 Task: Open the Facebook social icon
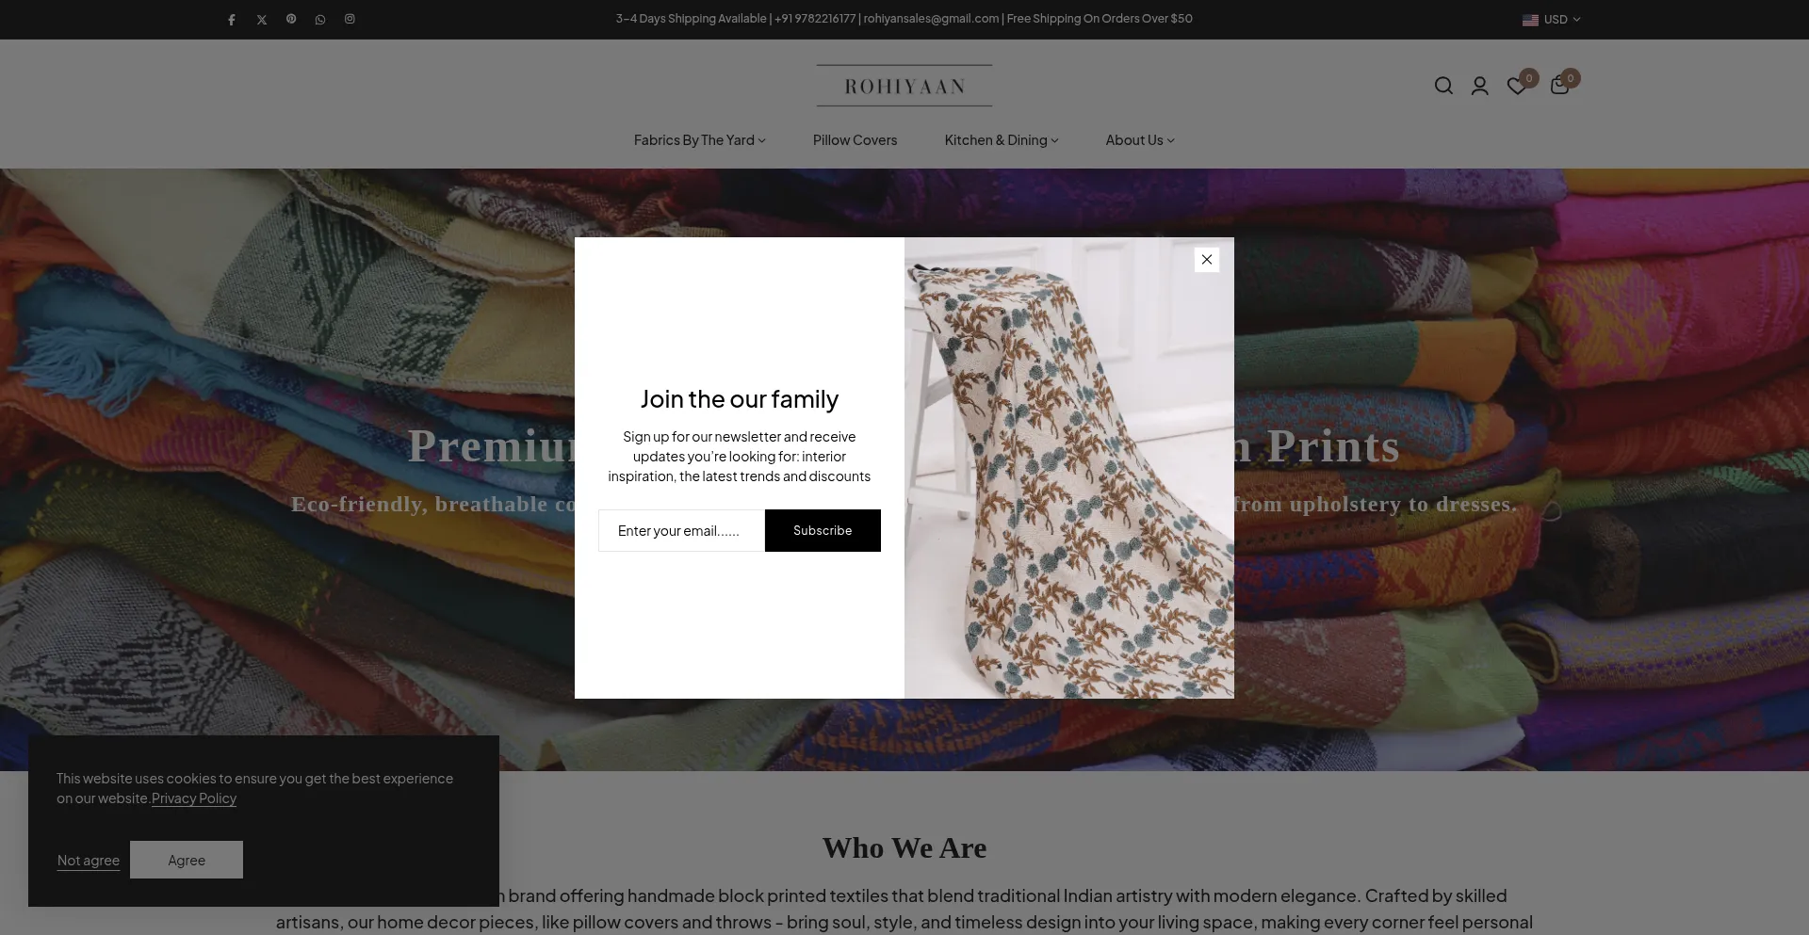(x=232, y=20)
